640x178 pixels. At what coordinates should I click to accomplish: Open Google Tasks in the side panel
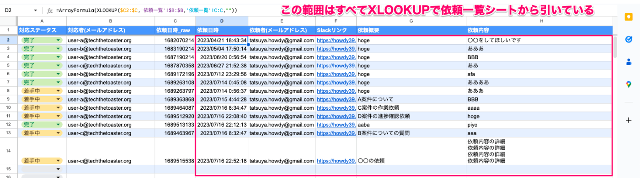click(628, 39)
